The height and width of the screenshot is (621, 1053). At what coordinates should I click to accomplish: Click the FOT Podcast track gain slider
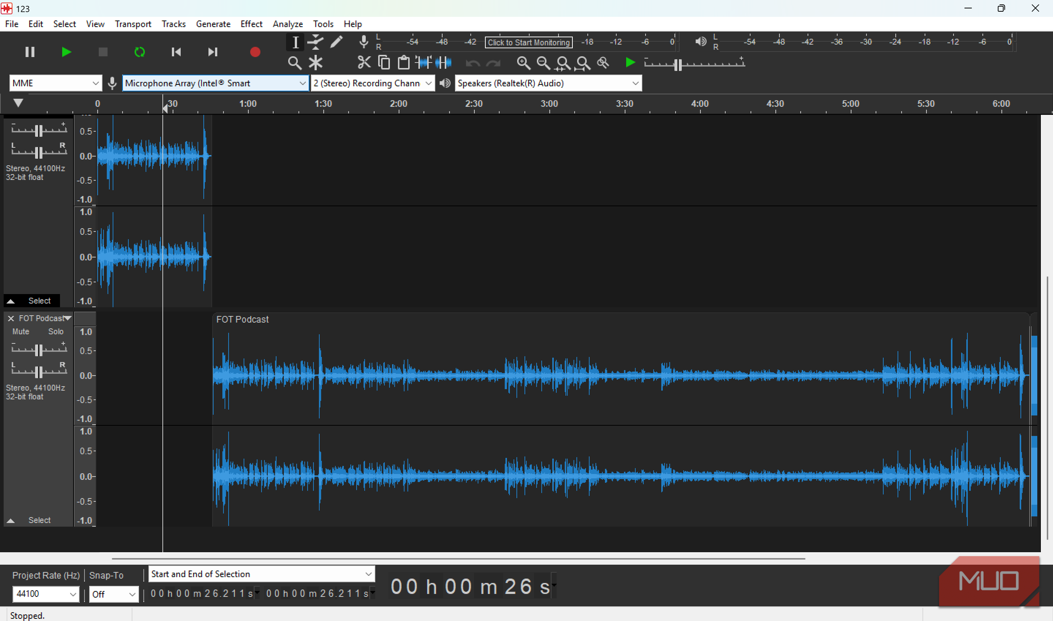pyautogui.click(x=38, y=350)
